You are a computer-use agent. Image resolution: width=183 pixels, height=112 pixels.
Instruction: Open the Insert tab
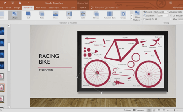[x=8, y=8]
